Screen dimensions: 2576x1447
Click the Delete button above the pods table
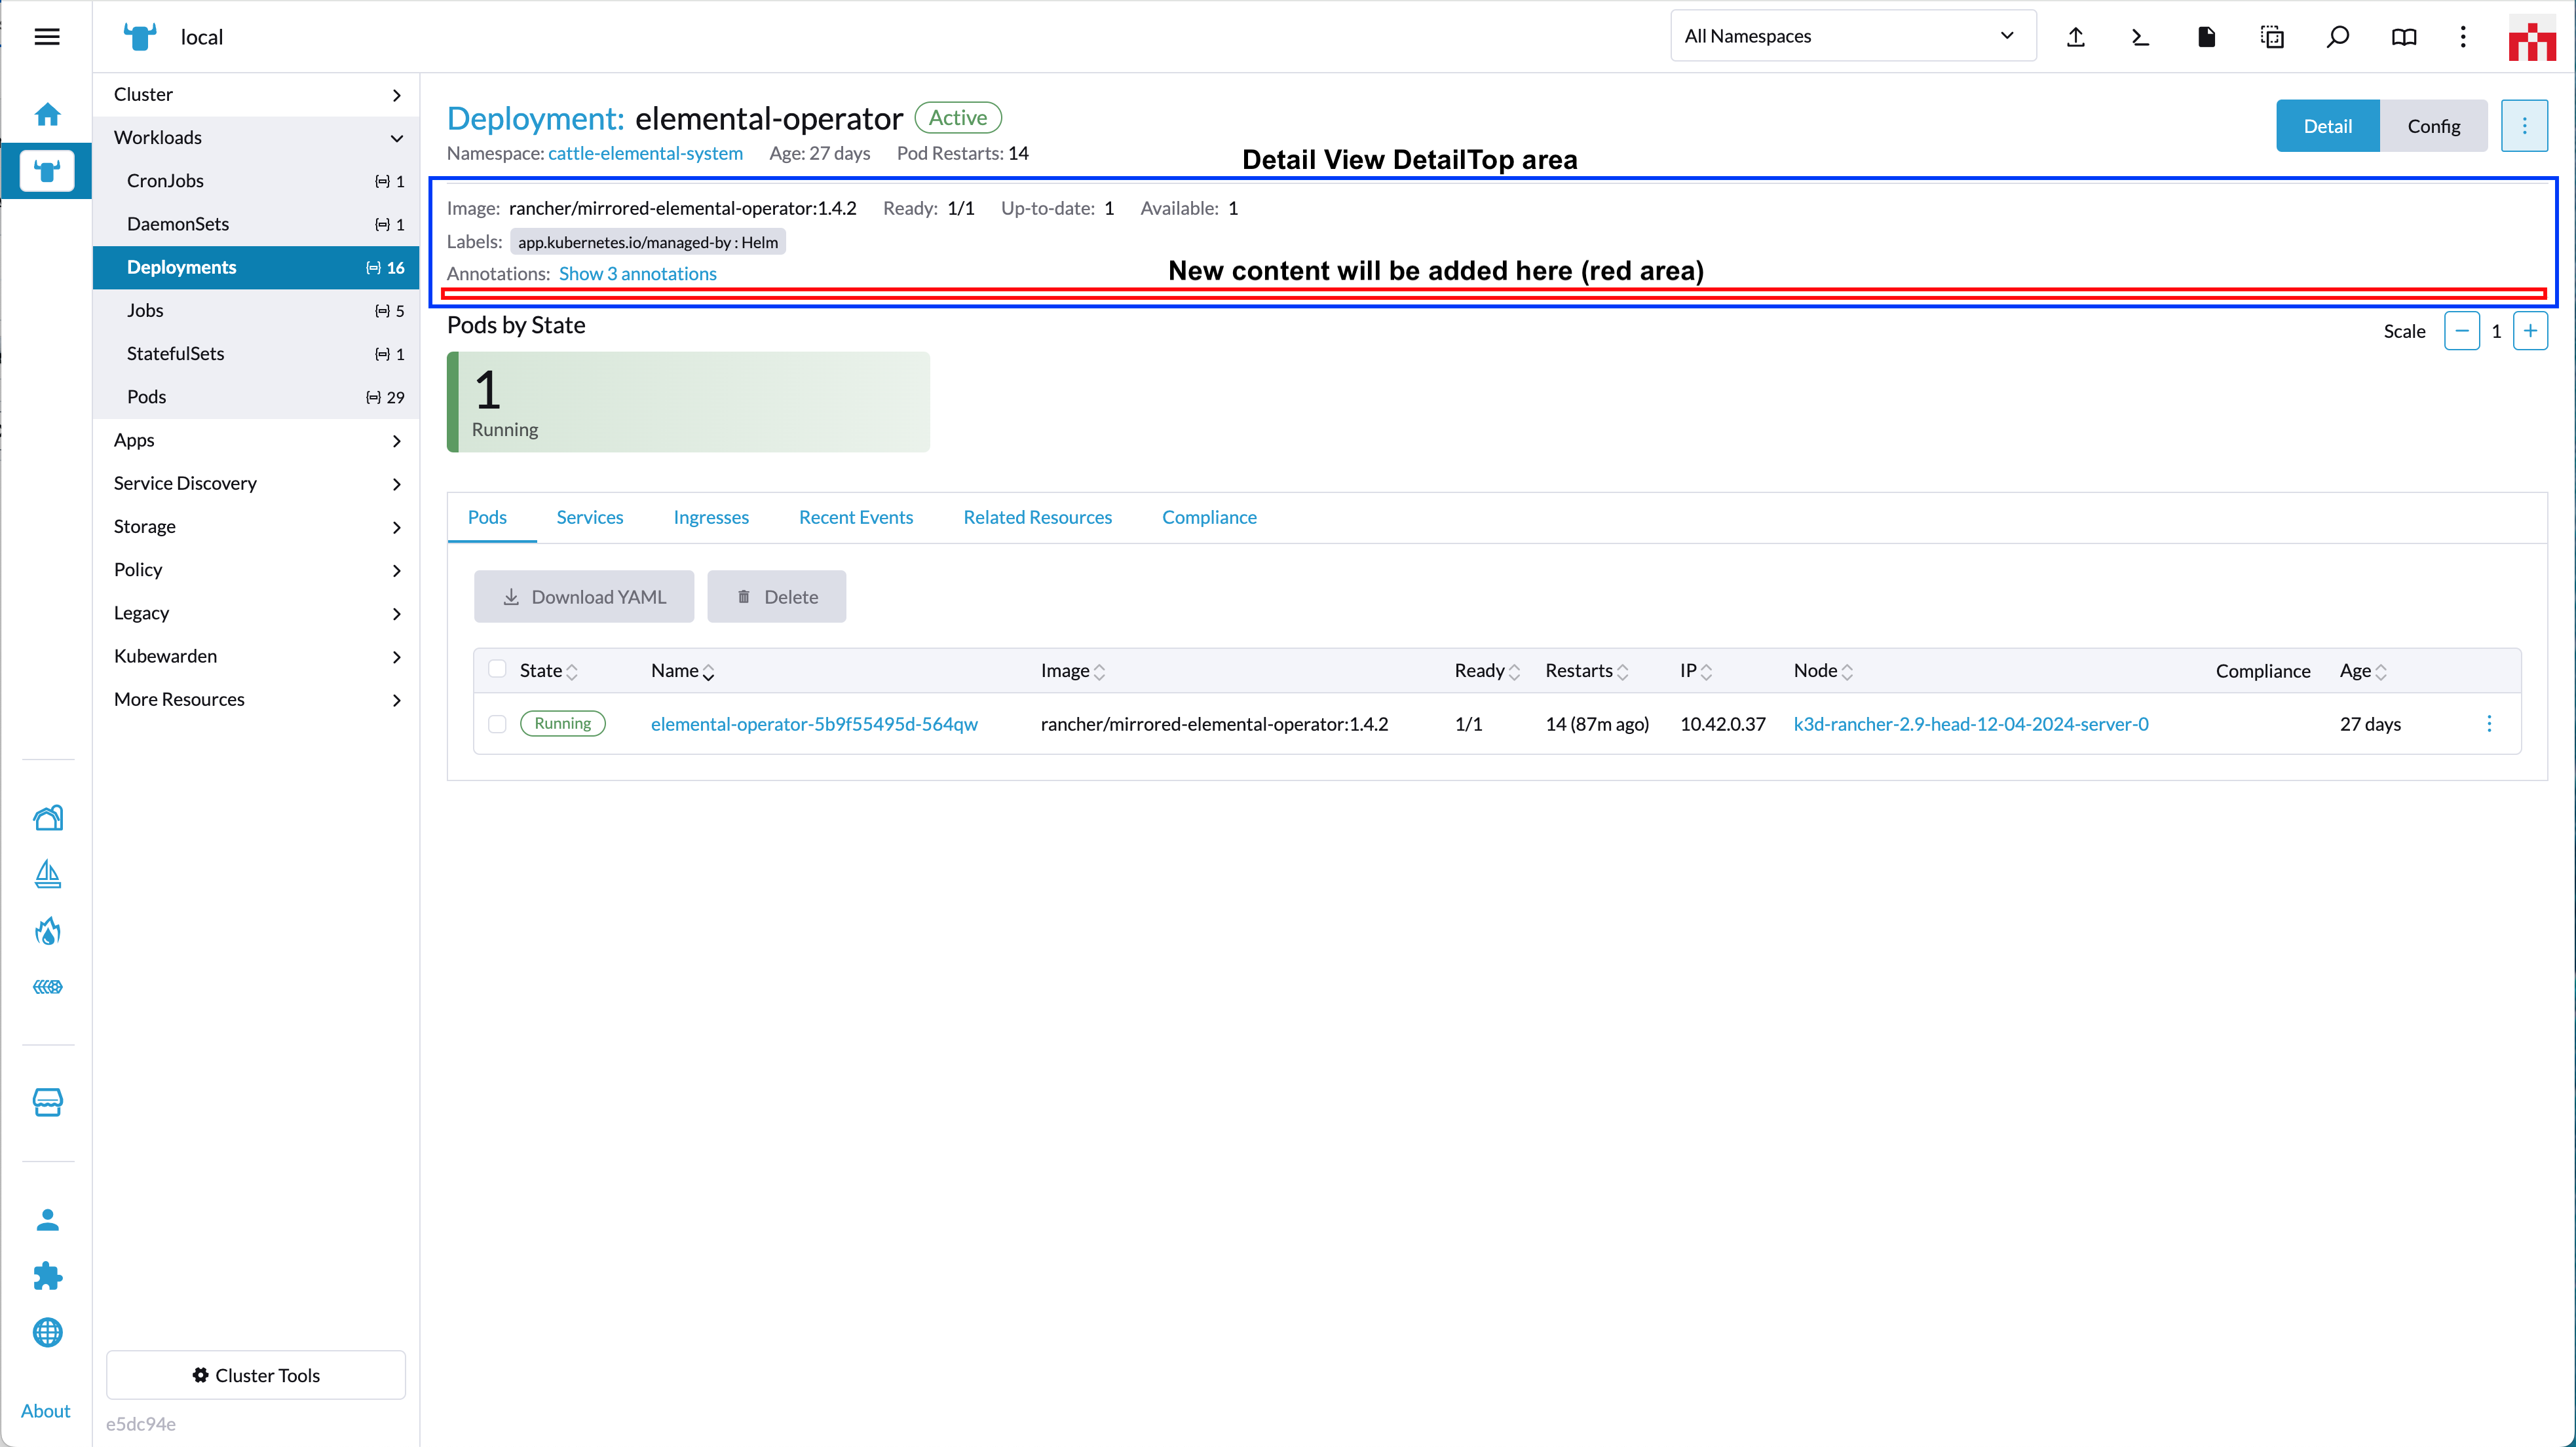coord(777,596)
